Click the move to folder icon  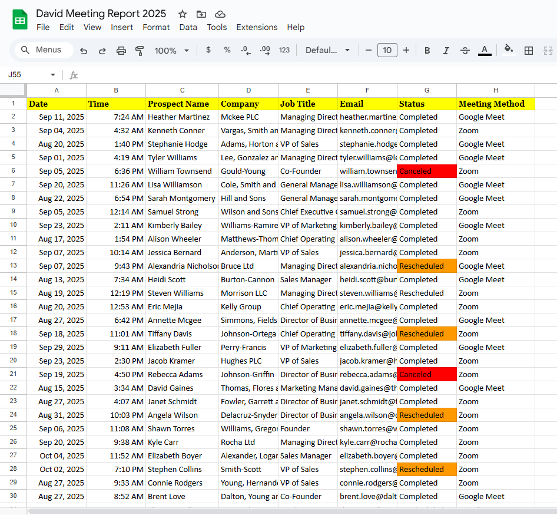(201, 14)
